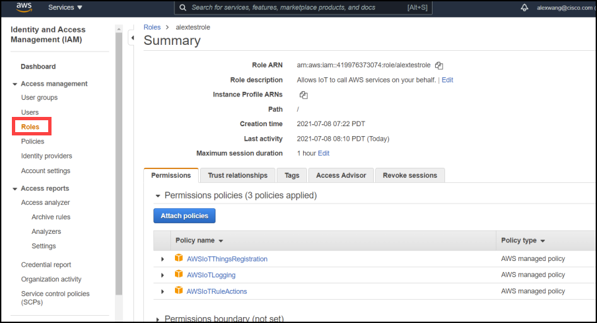
Task: Open Access analyzer Settings in sidebar
Action: (x=44, y=246)
